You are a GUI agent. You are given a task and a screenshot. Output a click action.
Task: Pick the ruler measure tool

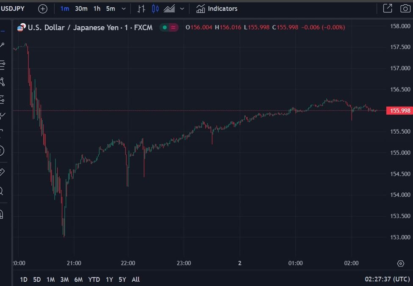(x=1, y=172)
